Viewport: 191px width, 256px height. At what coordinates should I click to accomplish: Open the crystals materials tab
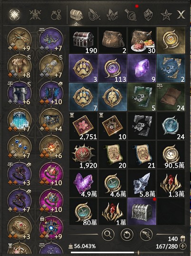click(x=113, y=15)
